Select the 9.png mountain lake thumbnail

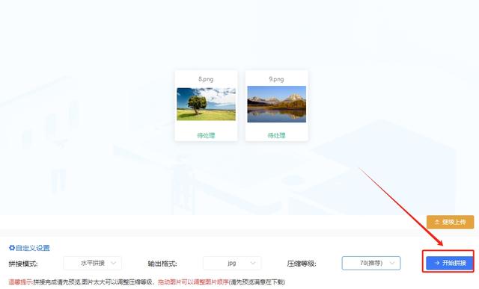click(277, 105)
